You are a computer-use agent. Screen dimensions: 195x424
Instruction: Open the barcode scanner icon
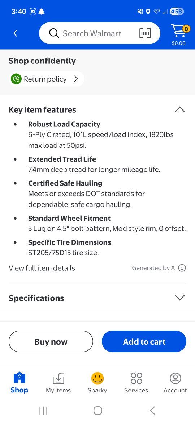[145, 33]
